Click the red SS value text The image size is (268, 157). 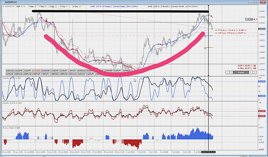point(247,68)
